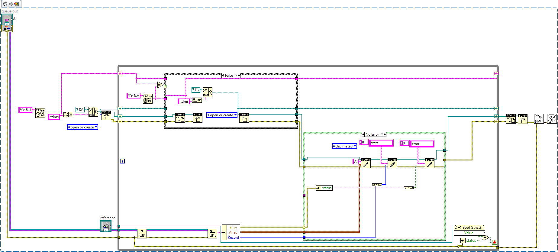Click the Or gate node near the stop terminal
The image size is (558, 252).
tap(485, 238)
